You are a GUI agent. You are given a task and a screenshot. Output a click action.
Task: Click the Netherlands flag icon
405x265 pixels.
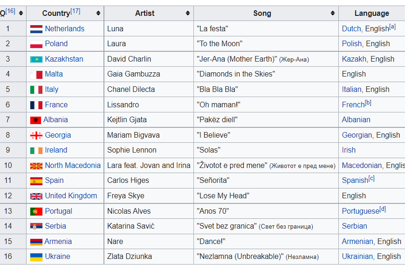click(36, 29)
